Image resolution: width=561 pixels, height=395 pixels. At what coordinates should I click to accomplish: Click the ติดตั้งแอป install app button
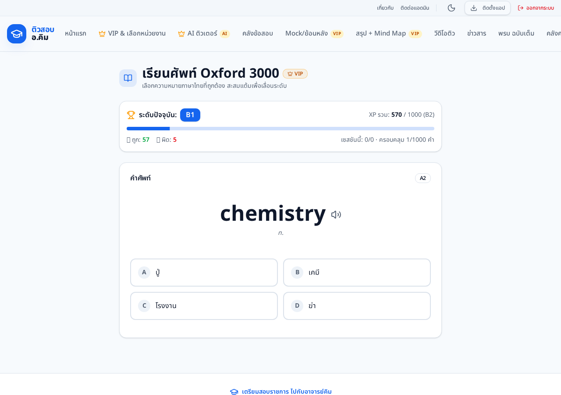tap(487, 8)
